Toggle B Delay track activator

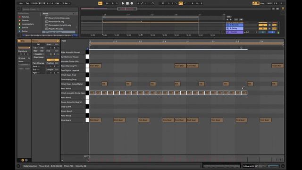263,28
